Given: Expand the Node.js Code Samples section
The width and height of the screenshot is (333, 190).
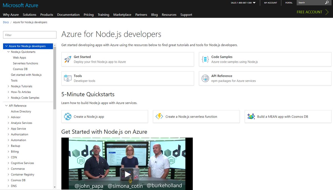Looking at the screenshot, I should (9, 98).
